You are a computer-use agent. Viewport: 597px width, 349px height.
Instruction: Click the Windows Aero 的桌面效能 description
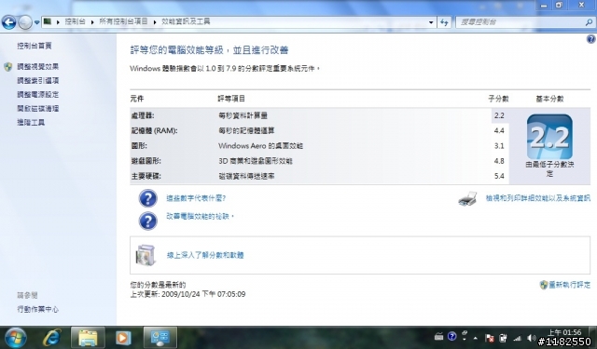(x=261, y=146)
